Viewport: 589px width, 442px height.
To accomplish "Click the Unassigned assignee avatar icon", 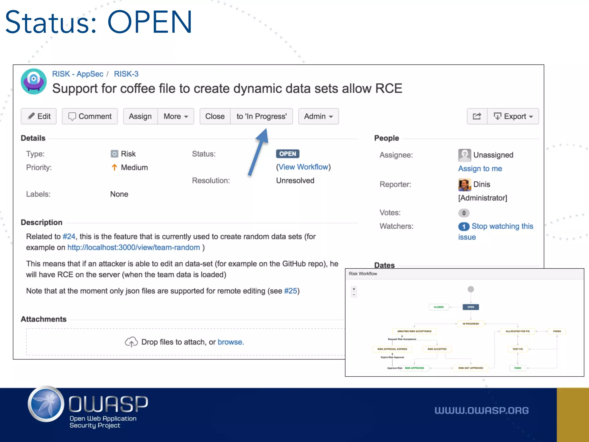I will (464, 155).
